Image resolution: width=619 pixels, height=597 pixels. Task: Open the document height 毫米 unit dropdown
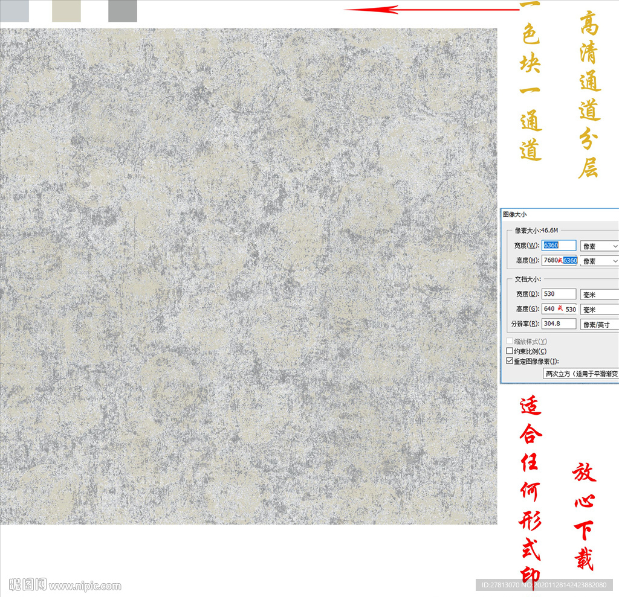600,310
